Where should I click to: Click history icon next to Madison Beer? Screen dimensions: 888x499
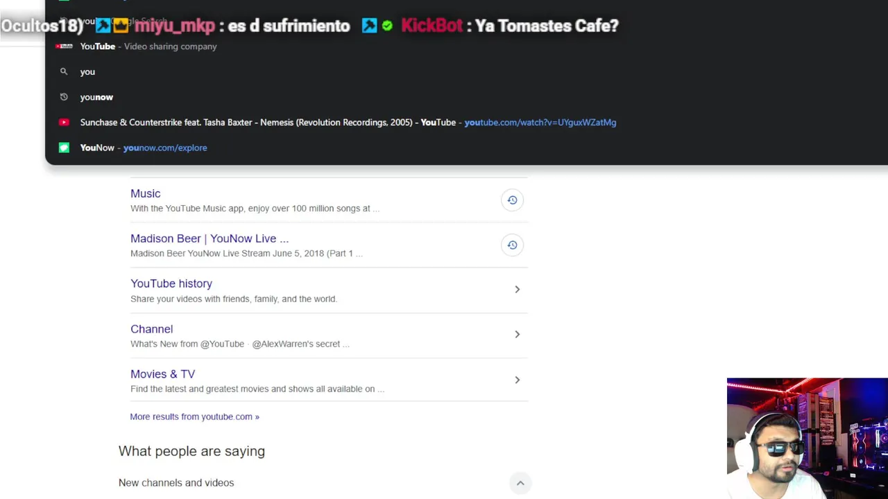(512, 245)
